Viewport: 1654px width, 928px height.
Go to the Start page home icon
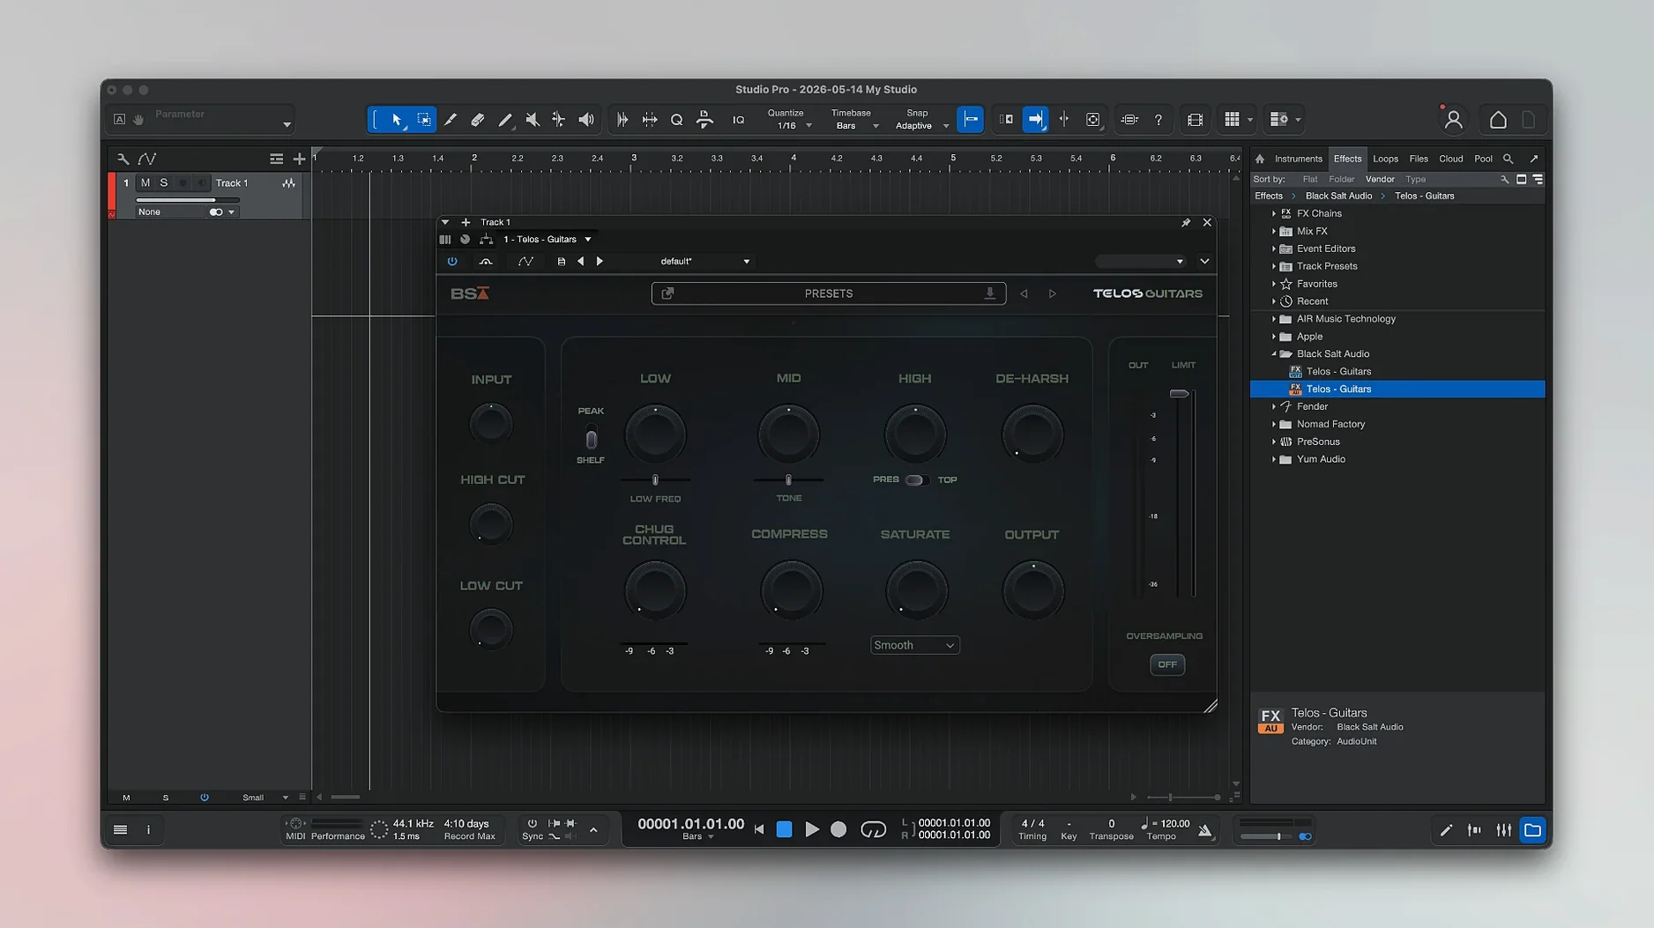(1498, 120)
